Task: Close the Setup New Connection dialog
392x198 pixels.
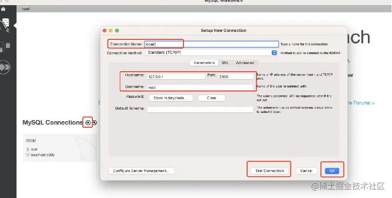Action: [x=105, y=31]
